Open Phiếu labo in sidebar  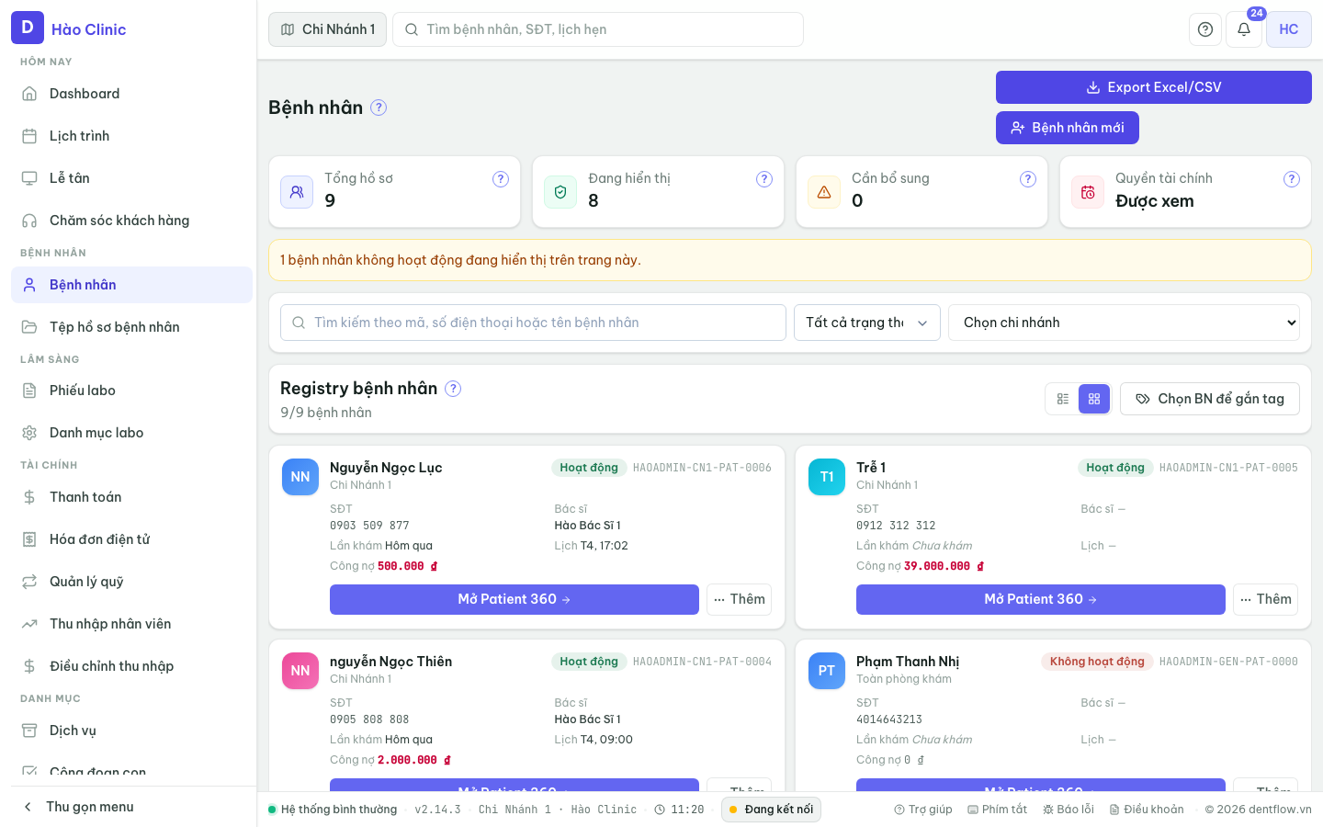131,391
